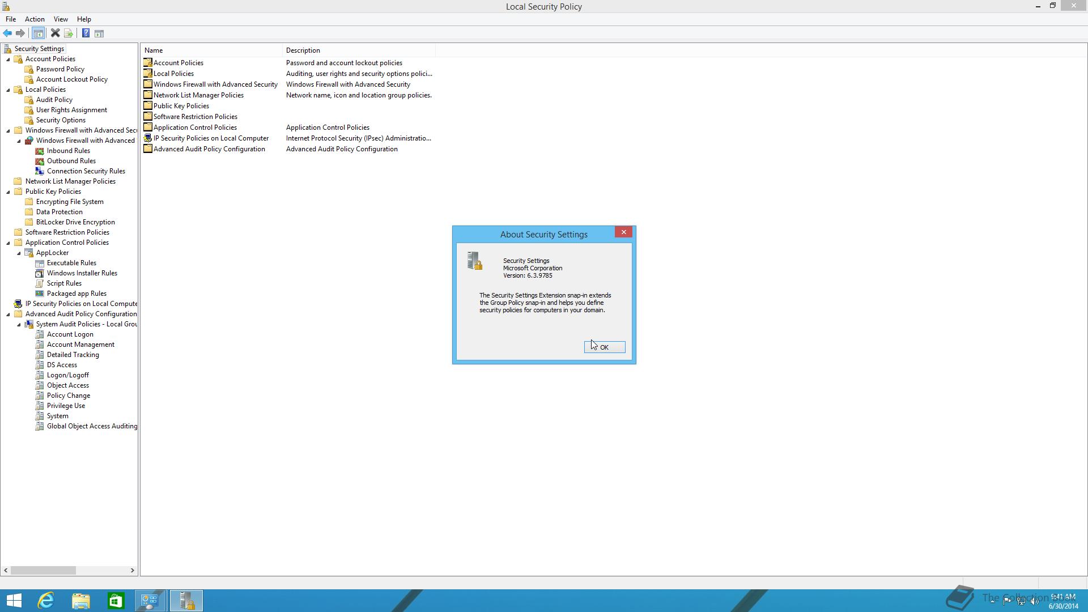1088x612 pixels.
Task: Click IP Security Policies icon in list pane
Action: pyautogui.click(x=148, y=138)
